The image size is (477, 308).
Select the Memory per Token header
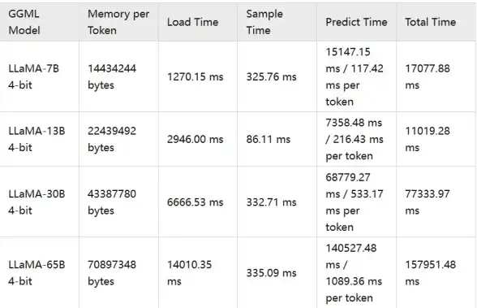118,22
